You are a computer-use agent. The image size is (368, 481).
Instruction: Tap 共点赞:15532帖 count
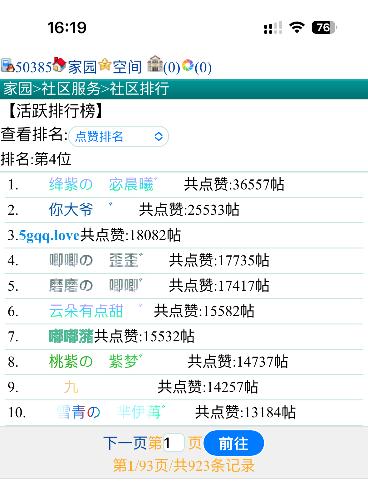[144, 336]
